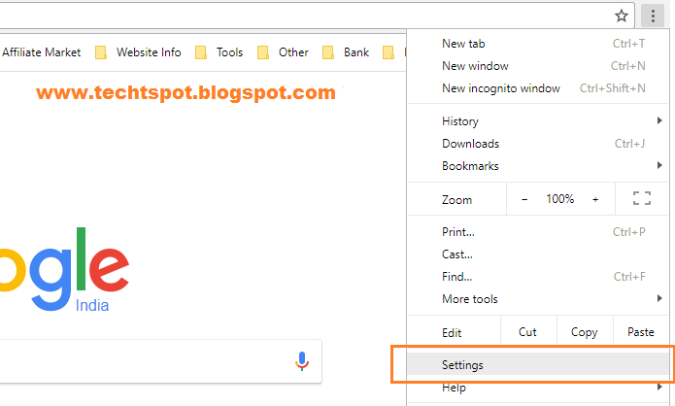Image resolution: width=675 pixels, height=406 pixels.
Task: Select New incognito window
Action: point(538,88)
